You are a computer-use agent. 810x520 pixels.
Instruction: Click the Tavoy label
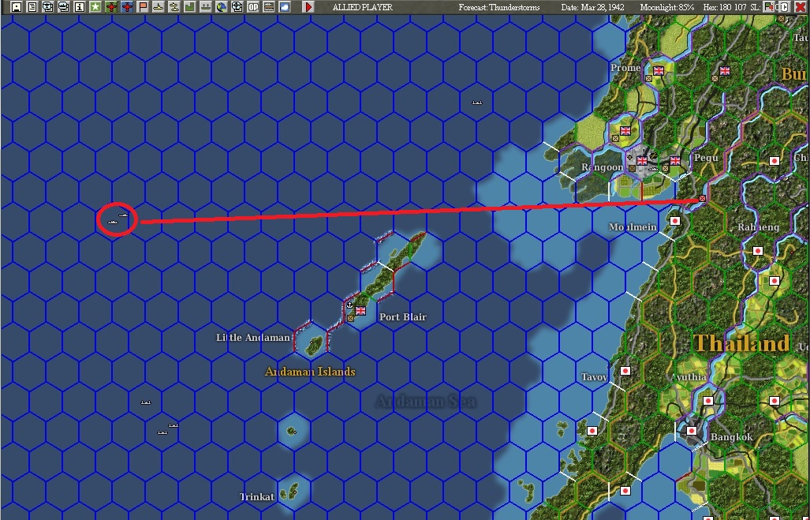click(594, 377)
